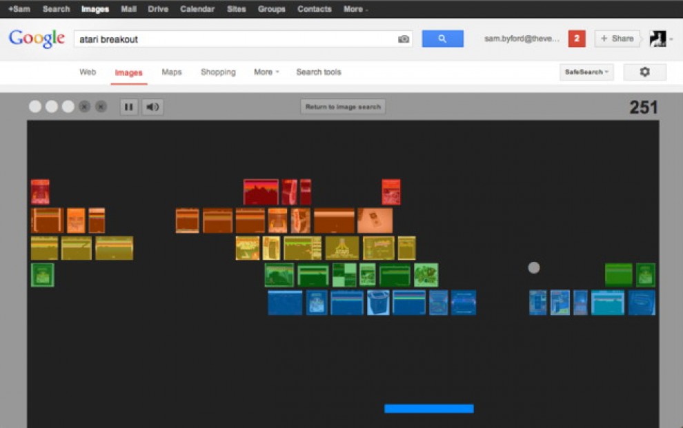
Task: Open Search in the top black bar
Action: (x=56, y=9)
